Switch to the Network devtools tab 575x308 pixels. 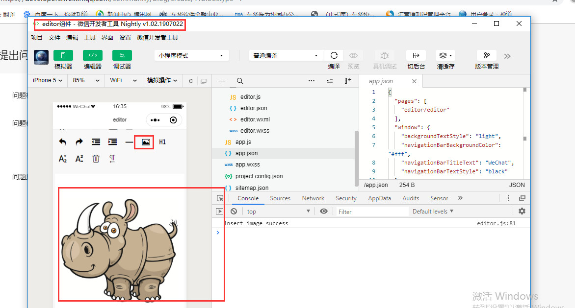click(x=313, y=198)
